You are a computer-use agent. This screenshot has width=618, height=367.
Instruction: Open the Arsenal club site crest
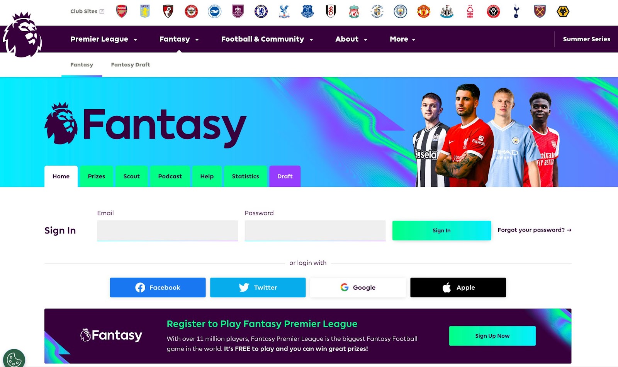122,12
